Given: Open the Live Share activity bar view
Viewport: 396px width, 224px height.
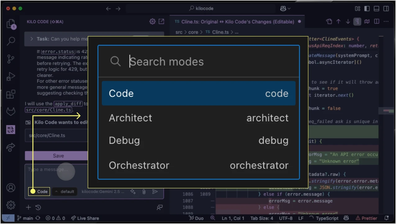Looking at the screenshot, I should (11, 147).
